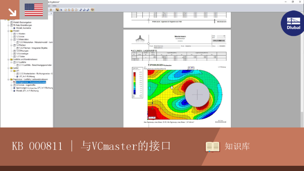The height and width of the screenshot is (171, 304).
Task: Click the Dlubal logo badge
Action: pyautogui.click(x=293, y=23)
